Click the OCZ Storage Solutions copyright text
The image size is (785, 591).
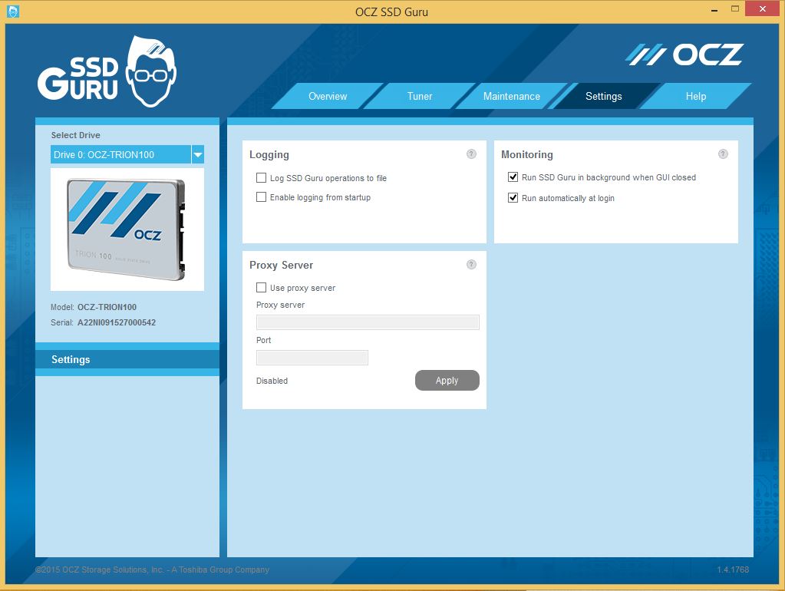tap(152, 570)
